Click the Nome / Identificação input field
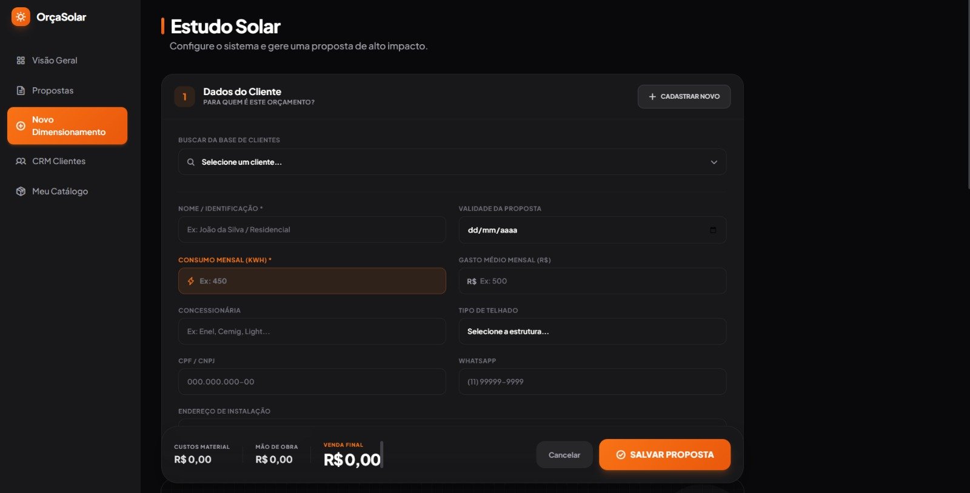This screenshot has width=970, height=493. click(x=312, y=230)
